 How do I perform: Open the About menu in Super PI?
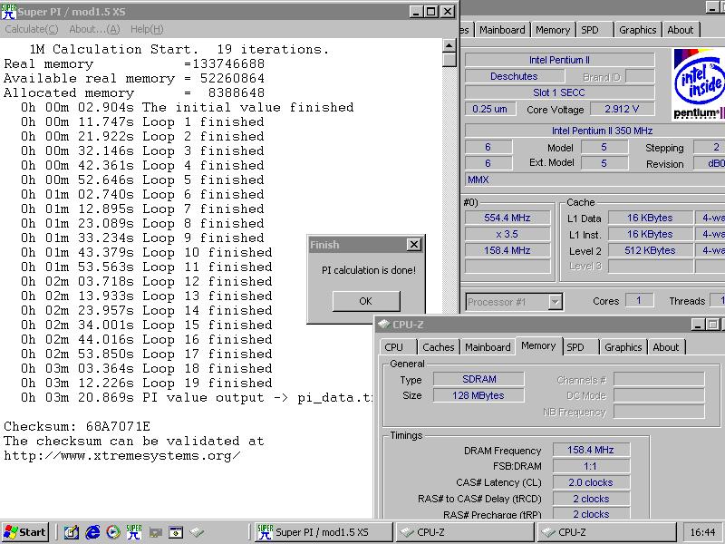coord(94,29)
